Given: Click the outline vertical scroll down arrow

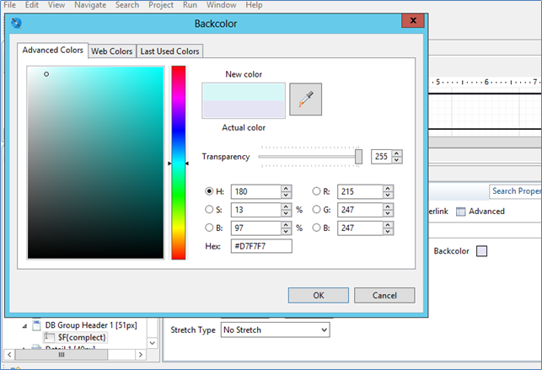Looking at the screenshot, I should click(152, 343).
